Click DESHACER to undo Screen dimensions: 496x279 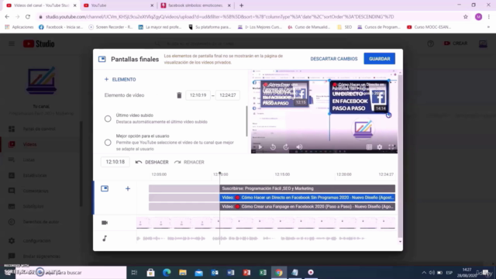[152, 162]
